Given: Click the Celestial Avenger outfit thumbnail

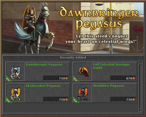Looking at the screenshot, I should (83, 72).
